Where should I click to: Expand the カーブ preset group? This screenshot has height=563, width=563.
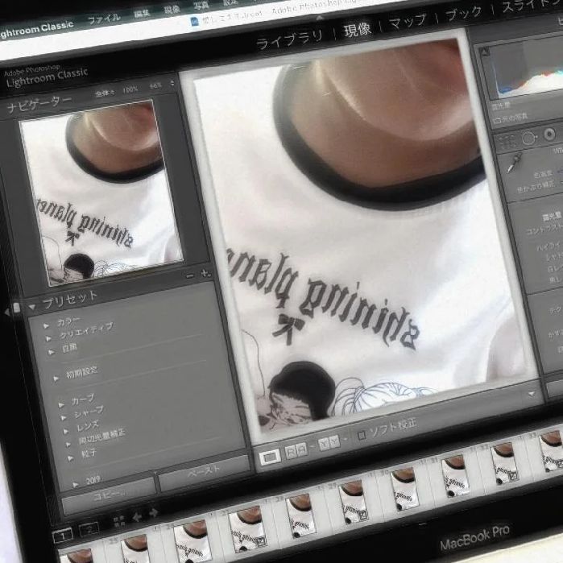(x=61, y=405)
